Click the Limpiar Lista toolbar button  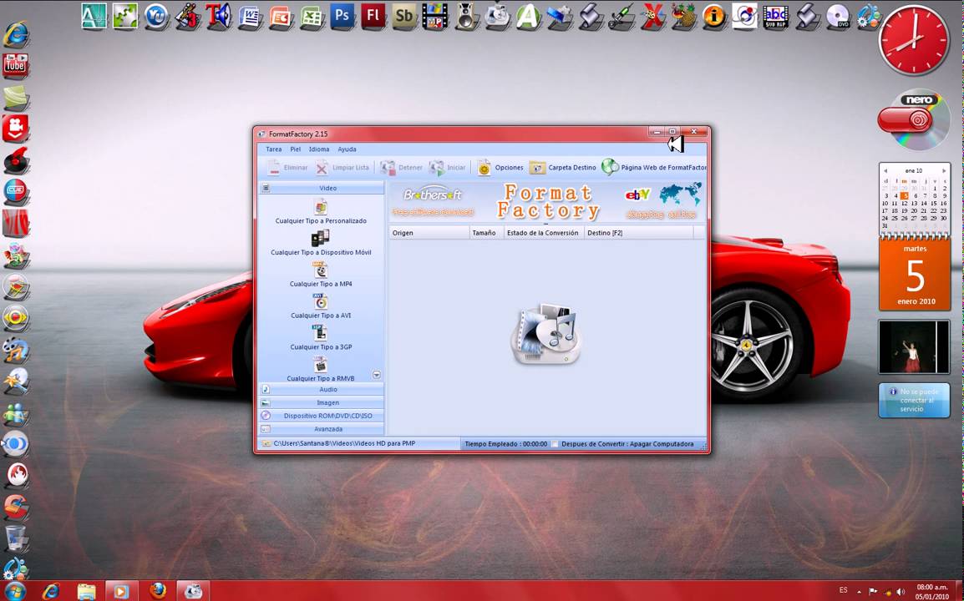(x=342, y=167)
